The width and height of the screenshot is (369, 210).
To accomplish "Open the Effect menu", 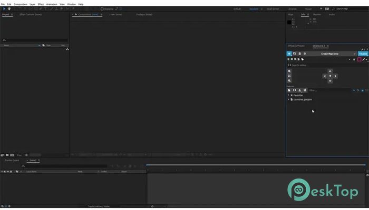I will [x=41, y=4].
